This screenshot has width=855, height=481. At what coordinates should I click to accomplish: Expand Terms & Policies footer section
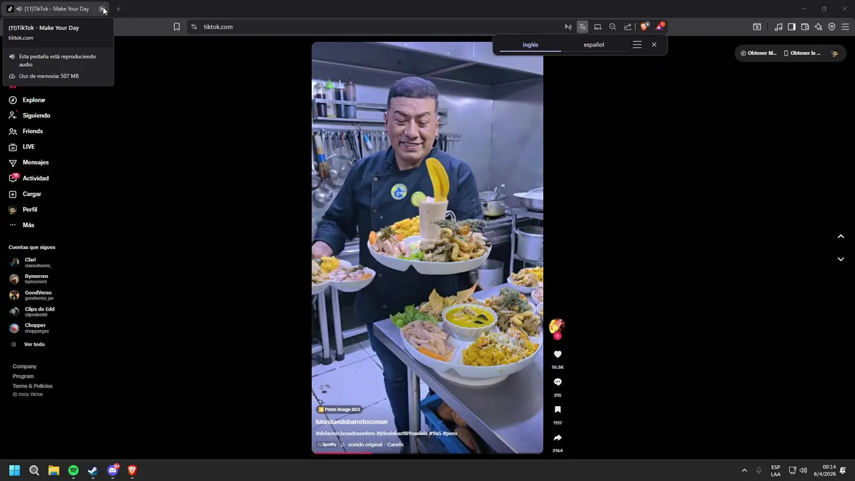[33, 386]
